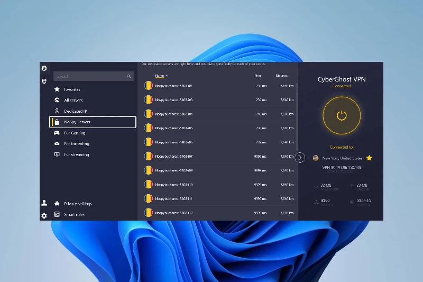The height and width of the screenshot is (282, 423).
Task: Click the New York, United States location
Action: 342,158
